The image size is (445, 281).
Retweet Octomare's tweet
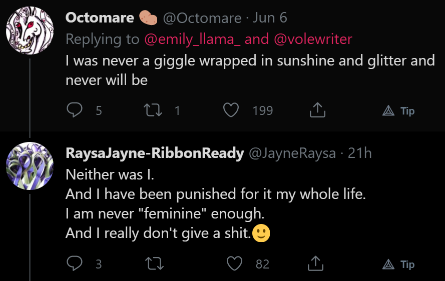153,110
